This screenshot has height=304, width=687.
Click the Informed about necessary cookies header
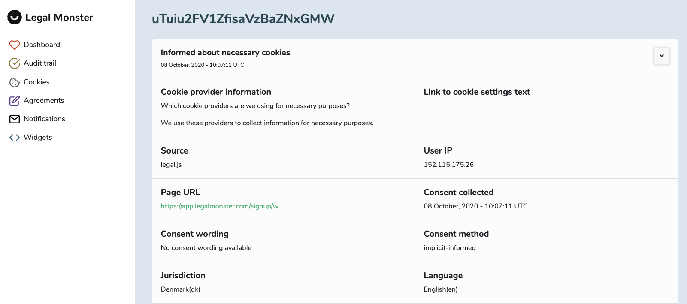[x=225, y=53]
